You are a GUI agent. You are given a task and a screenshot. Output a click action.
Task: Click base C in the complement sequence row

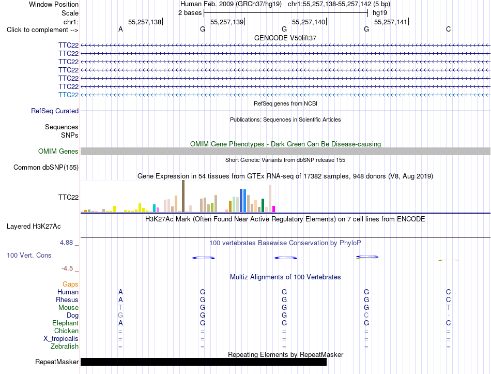point(449,29)
